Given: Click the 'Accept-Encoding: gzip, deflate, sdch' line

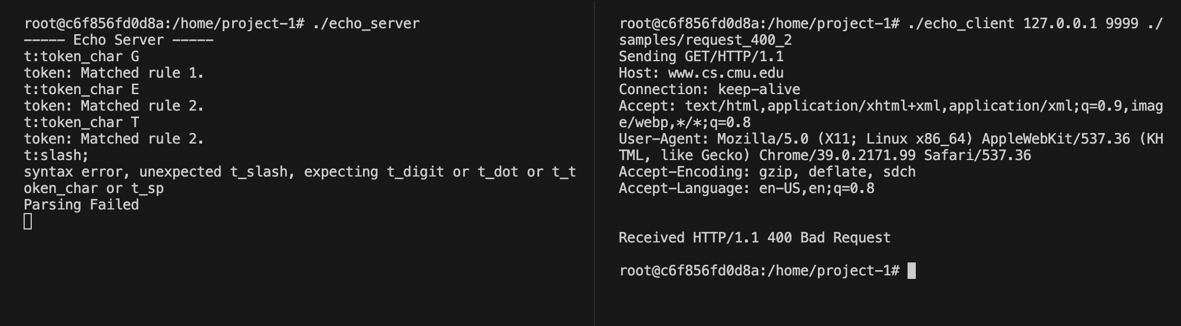Looking at the screenshot, I should click(x=767, y=172).
